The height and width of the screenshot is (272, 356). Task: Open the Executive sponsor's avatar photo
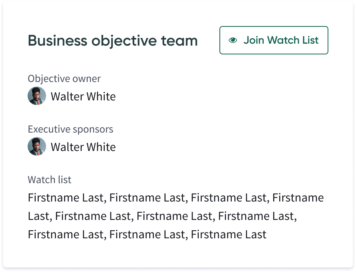coord(37,146)
